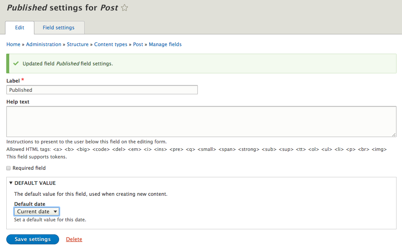
Task: Click the Help text resize handle
Action: click(394, 134)
